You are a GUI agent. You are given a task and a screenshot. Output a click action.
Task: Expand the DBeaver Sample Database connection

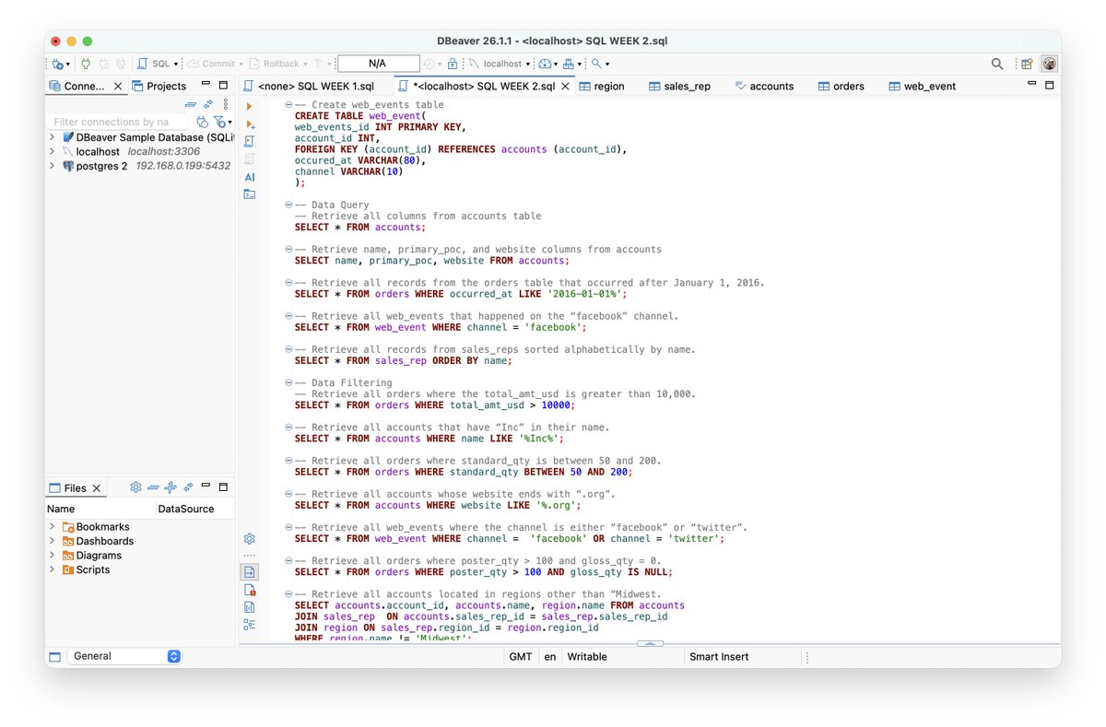click(52, 137)
